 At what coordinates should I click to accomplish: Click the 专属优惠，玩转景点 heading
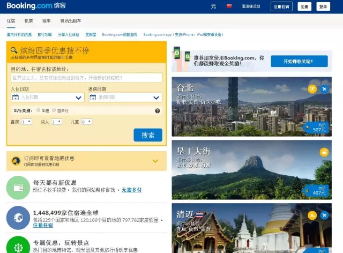click(x=61, y=243)
